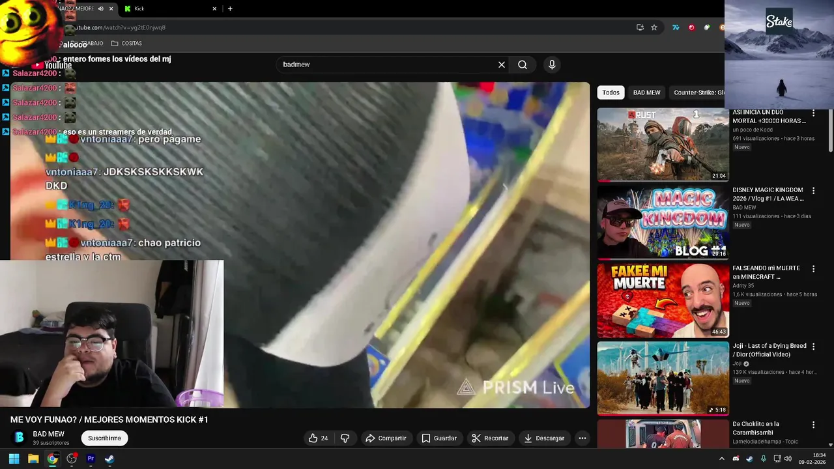Screen dimensions: 834x469
Task: Click the magnifier search button
Action: (523, 64)
